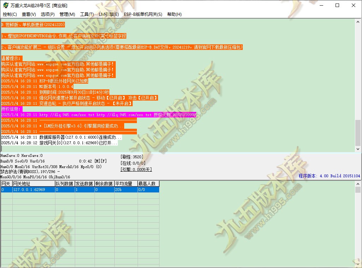The height and width of the screenshot is (268, 362).
Task: Click the 客户端功能扩展二 组队设置 log line
Action: pos(122,47)
